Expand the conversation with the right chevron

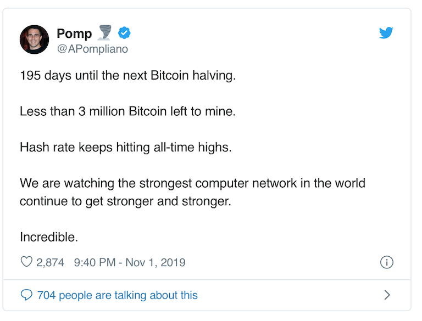click(387, 295)
